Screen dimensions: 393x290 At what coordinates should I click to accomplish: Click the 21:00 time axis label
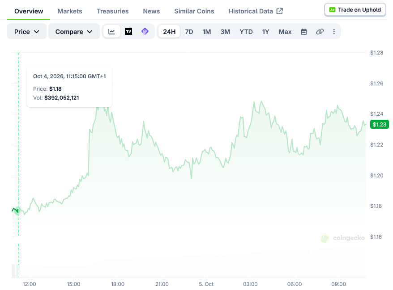[x=162, y=284]
